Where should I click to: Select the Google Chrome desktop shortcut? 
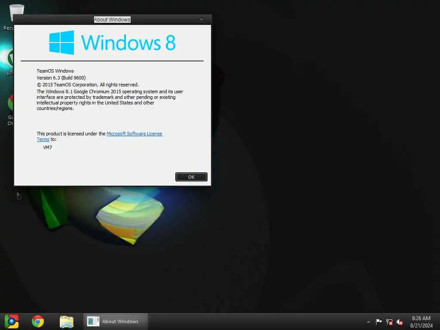pos(10,110)
